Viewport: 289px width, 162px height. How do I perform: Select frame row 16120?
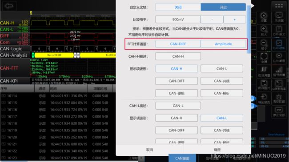point(57,137)
